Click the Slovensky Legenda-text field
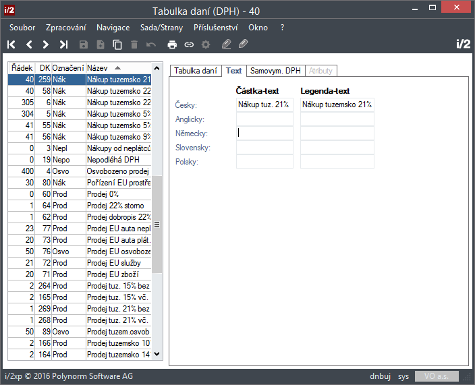This screenshot has width=475, height=385. tap(337, 148)
